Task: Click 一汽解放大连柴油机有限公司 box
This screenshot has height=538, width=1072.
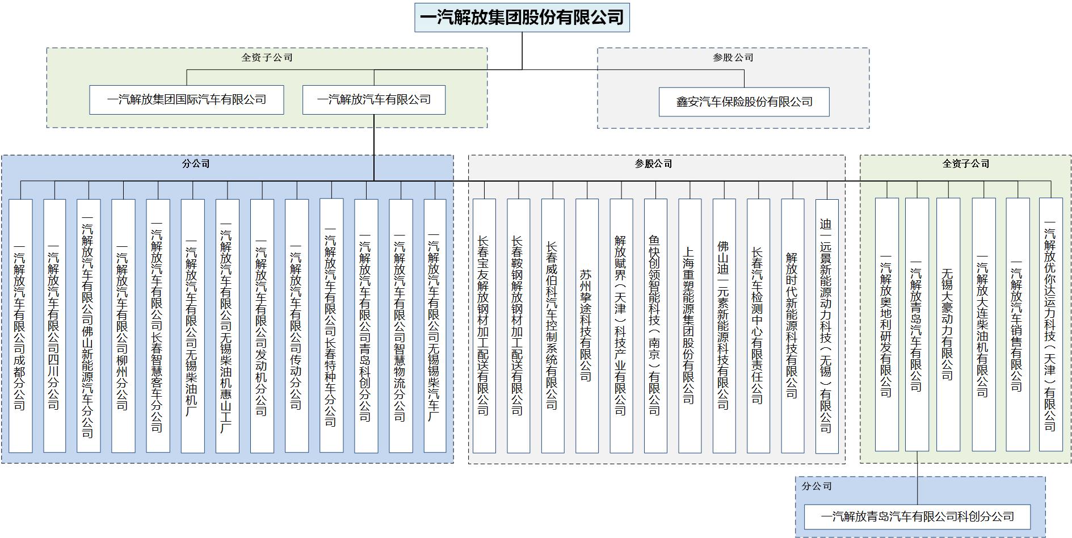Action: (983, 325)
